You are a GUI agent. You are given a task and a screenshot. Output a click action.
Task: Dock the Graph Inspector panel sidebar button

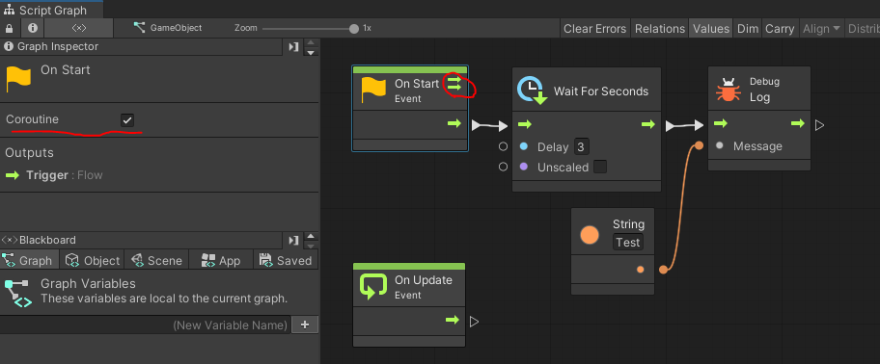[x=293, y=47]
